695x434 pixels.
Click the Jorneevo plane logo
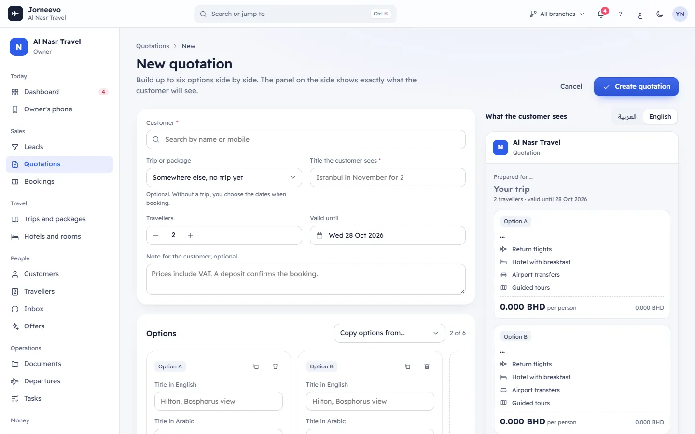[15, 14]
